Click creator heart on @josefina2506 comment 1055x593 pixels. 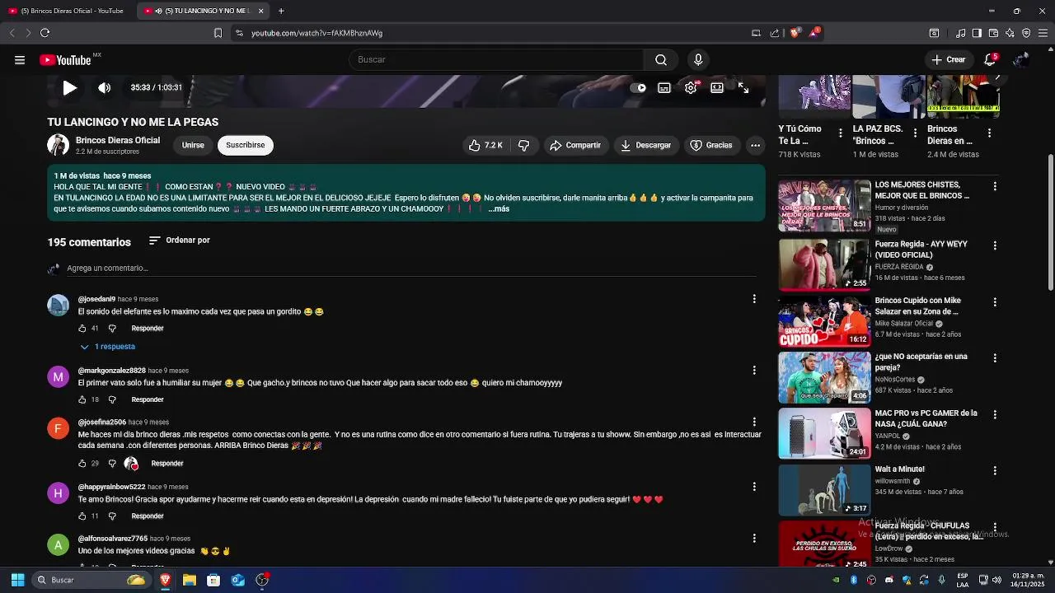coord(131,464)
